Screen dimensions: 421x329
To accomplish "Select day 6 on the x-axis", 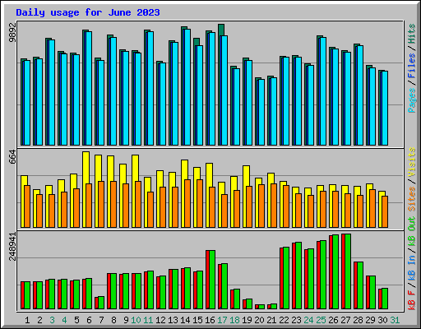I will click(89, 320).
